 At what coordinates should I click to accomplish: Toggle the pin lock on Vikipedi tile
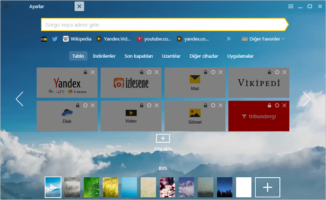click(x=269, y=72)
